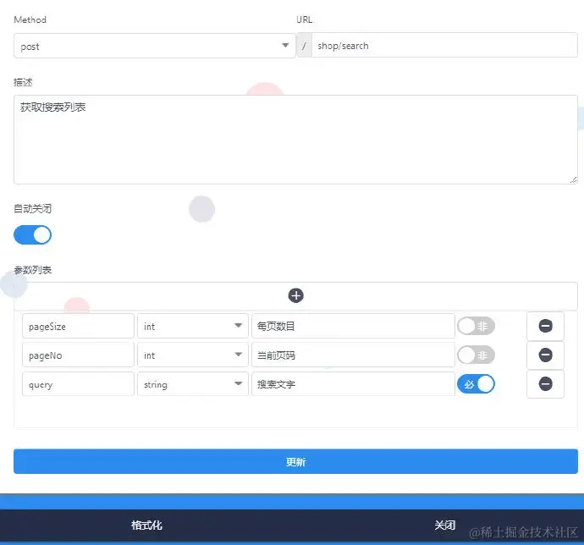Click the textarea resize handle
Viewport: 584px width, 545px height.
tap(573, 179)
